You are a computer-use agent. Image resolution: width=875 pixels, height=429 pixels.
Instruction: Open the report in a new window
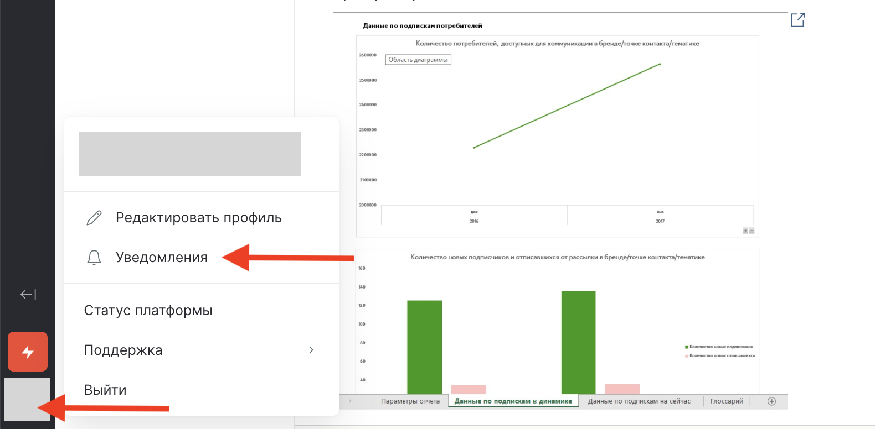pyautogui.click(x=797, y=20)
